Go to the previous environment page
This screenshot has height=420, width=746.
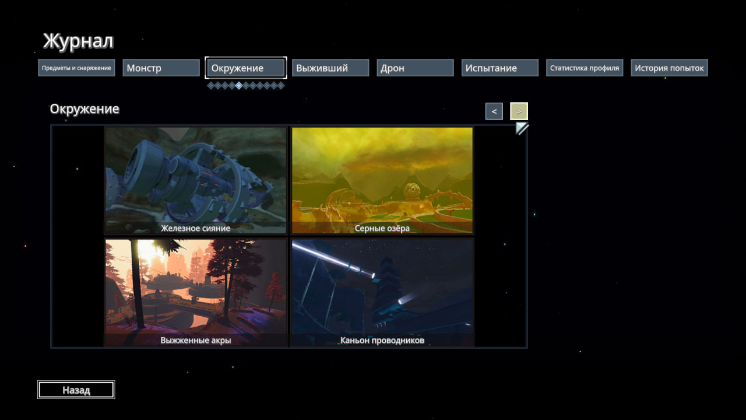[x=494, y=111]
